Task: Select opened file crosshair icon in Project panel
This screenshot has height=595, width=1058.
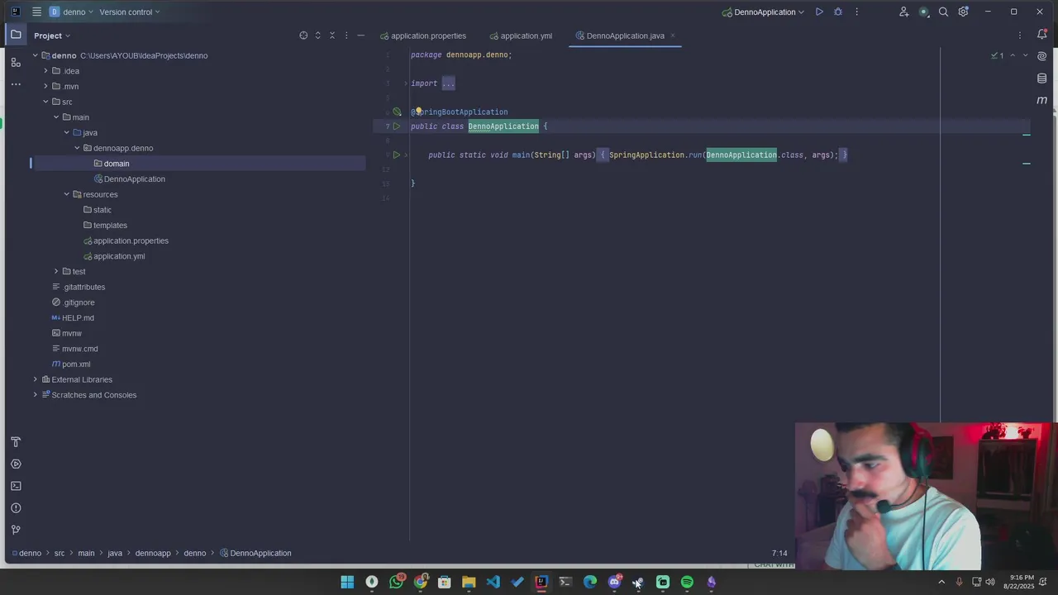Action: 303,36
